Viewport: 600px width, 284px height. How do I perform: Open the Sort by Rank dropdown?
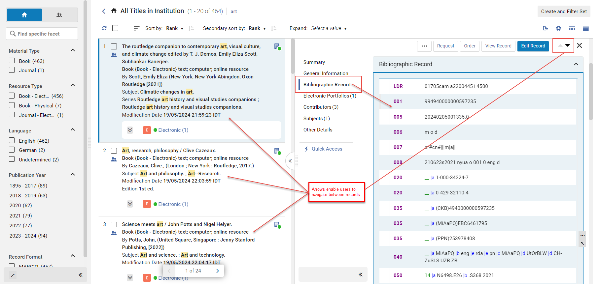pyautogui.click(x=175, y=28)
